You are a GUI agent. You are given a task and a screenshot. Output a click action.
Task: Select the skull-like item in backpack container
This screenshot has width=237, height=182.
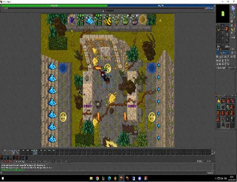[x=232, y=119]
